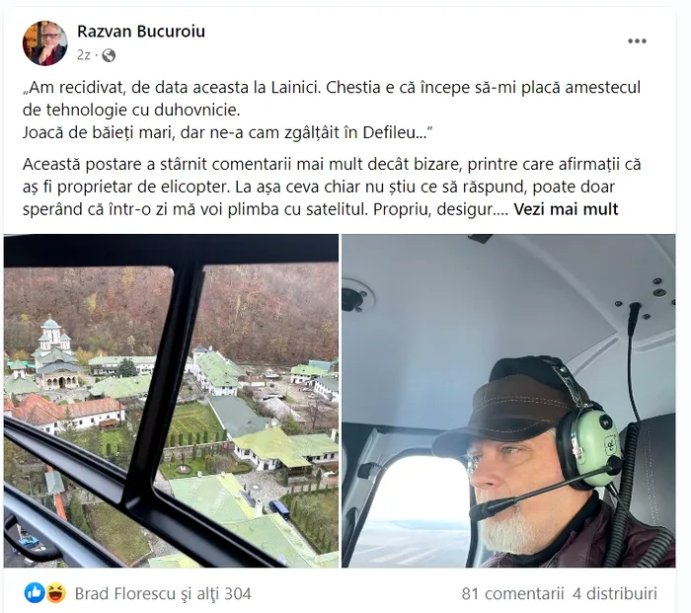Open the monastery aerial photo

(x=171, y=401)
